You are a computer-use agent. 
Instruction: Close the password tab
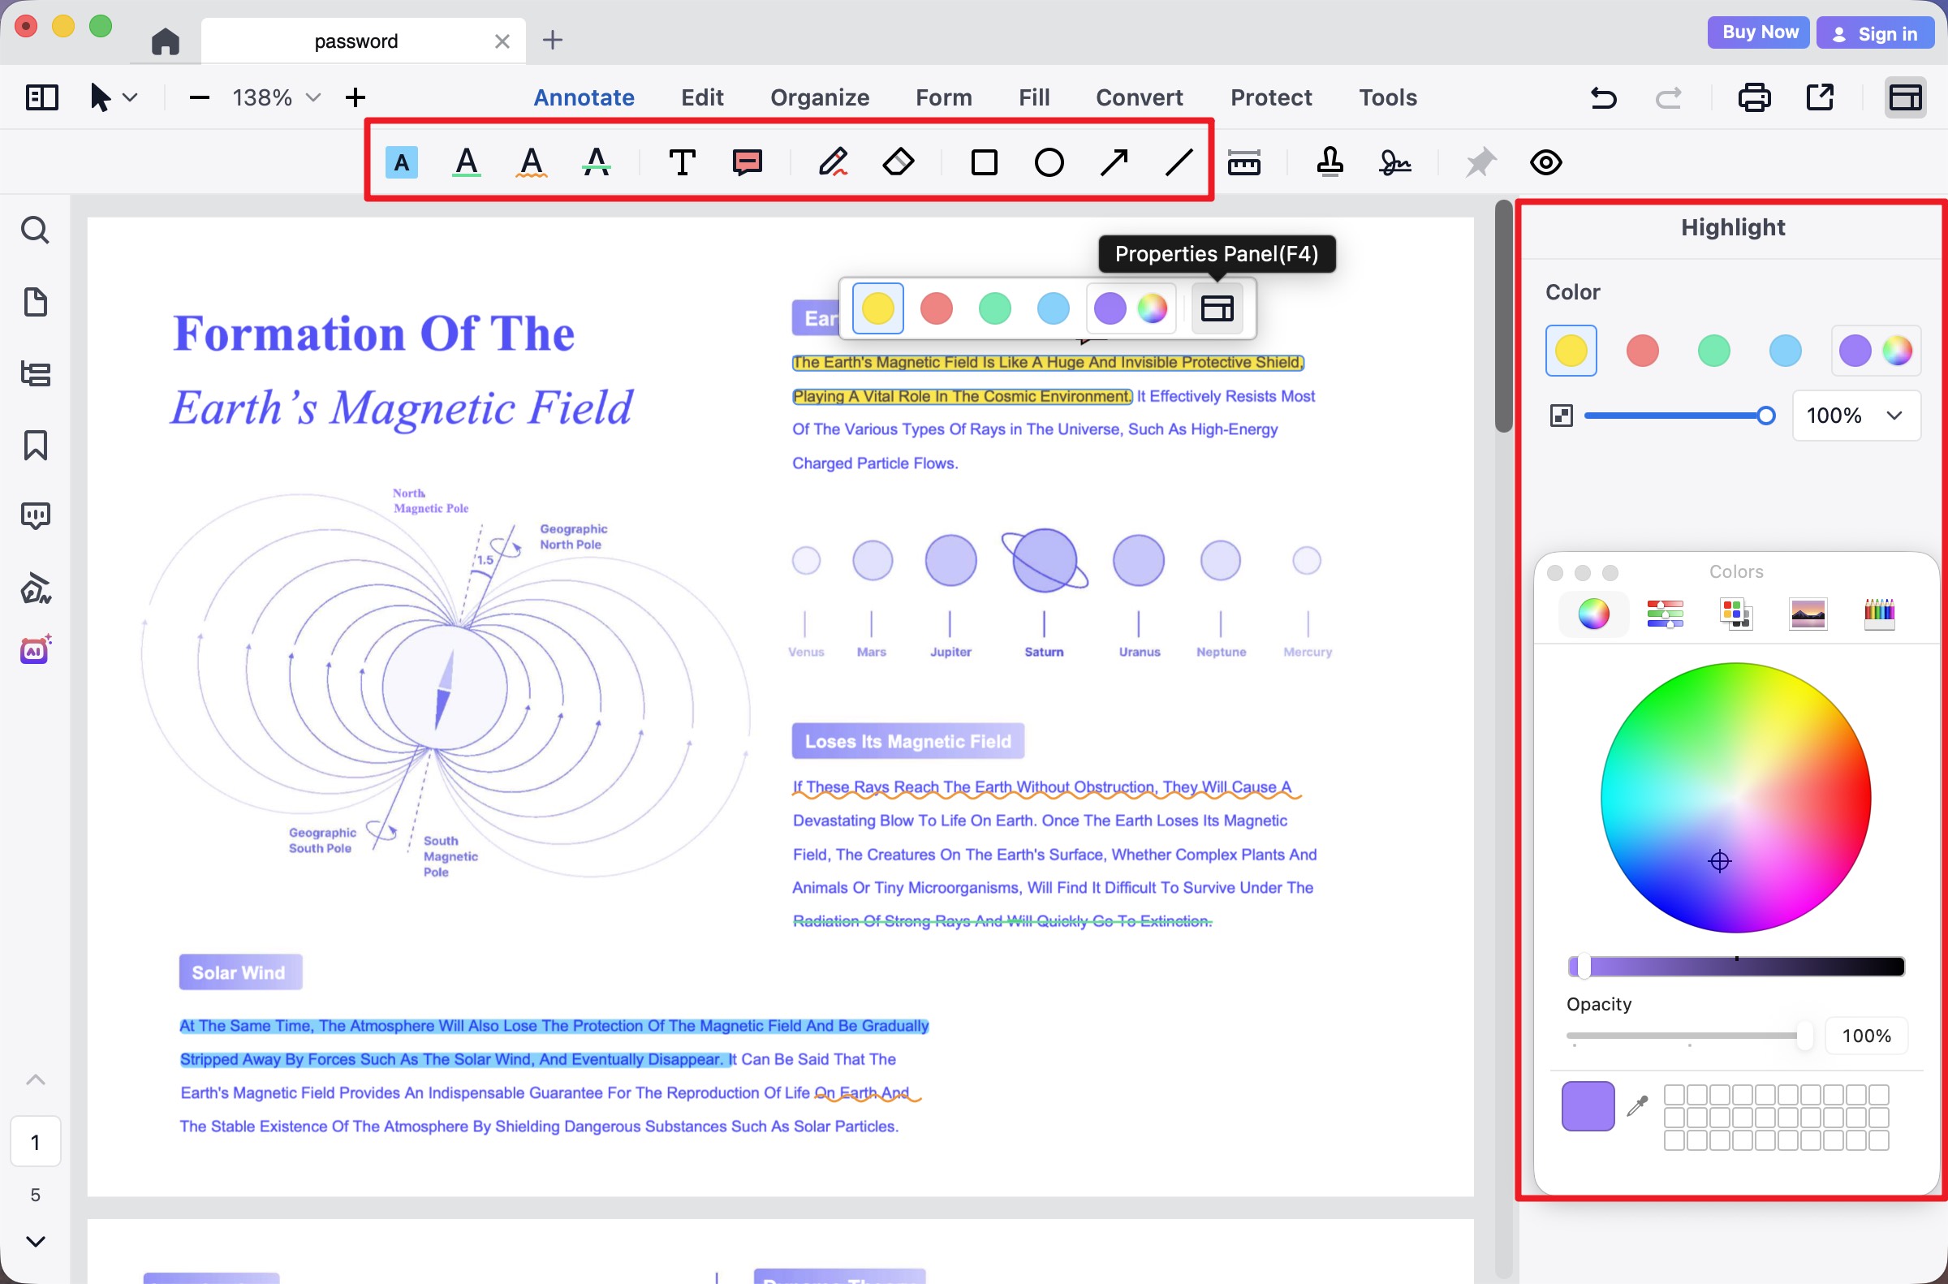[x=502, y=41]
